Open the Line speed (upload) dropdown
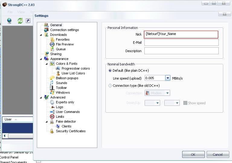 tap(168, 78)
